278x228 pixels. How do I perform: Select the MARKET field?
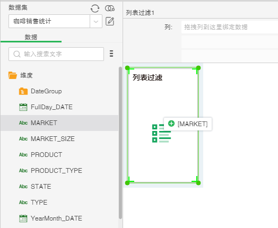(59, 123)
